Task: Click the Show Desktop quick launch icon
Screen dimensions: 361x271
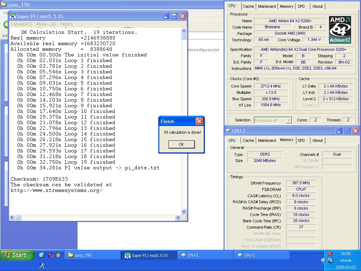Action: click(x=42, y=255)
